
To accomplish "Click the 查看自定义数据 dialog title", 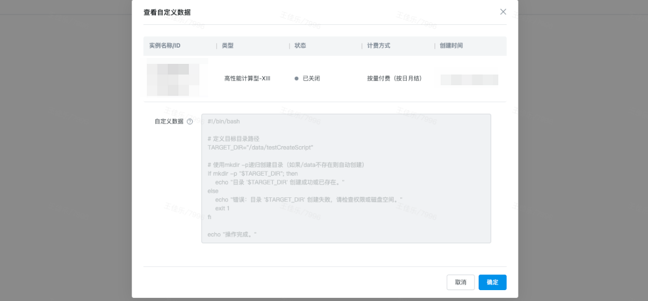I will coord(167,12).
